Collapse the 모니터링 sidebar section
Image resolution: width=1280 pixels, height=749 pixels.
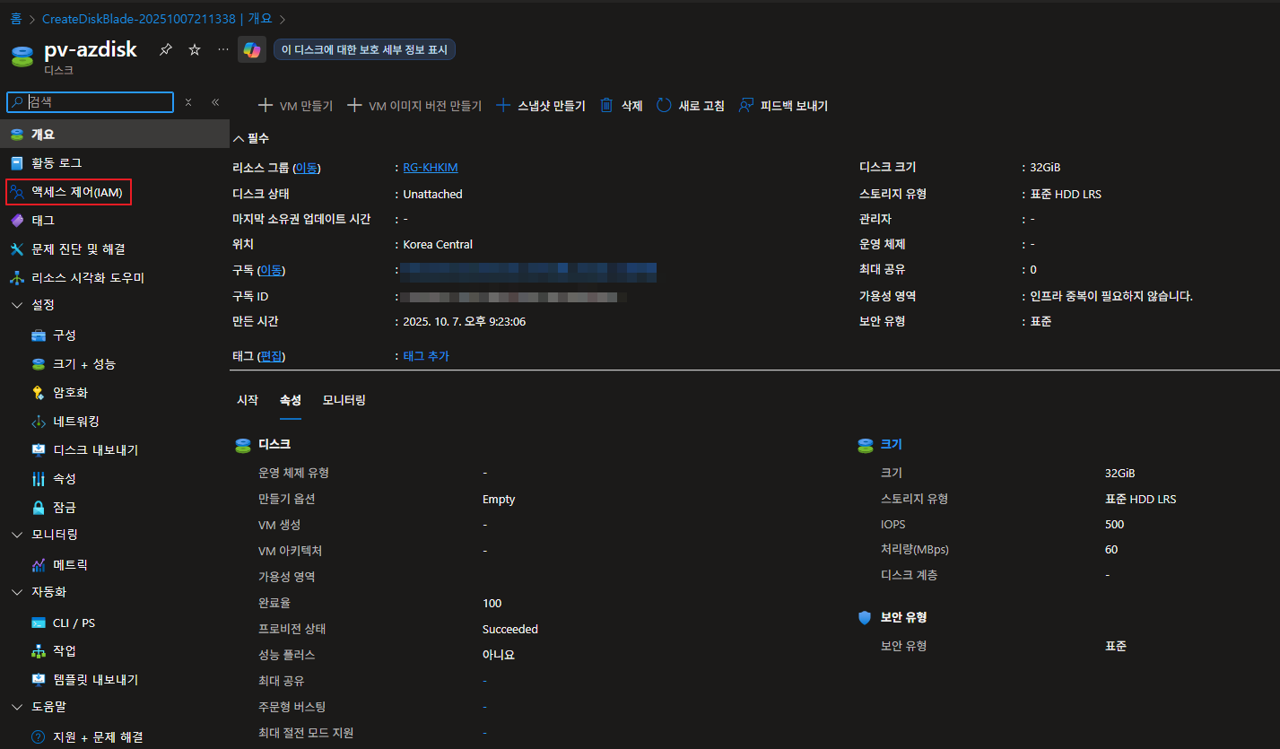tap(17, 535)
